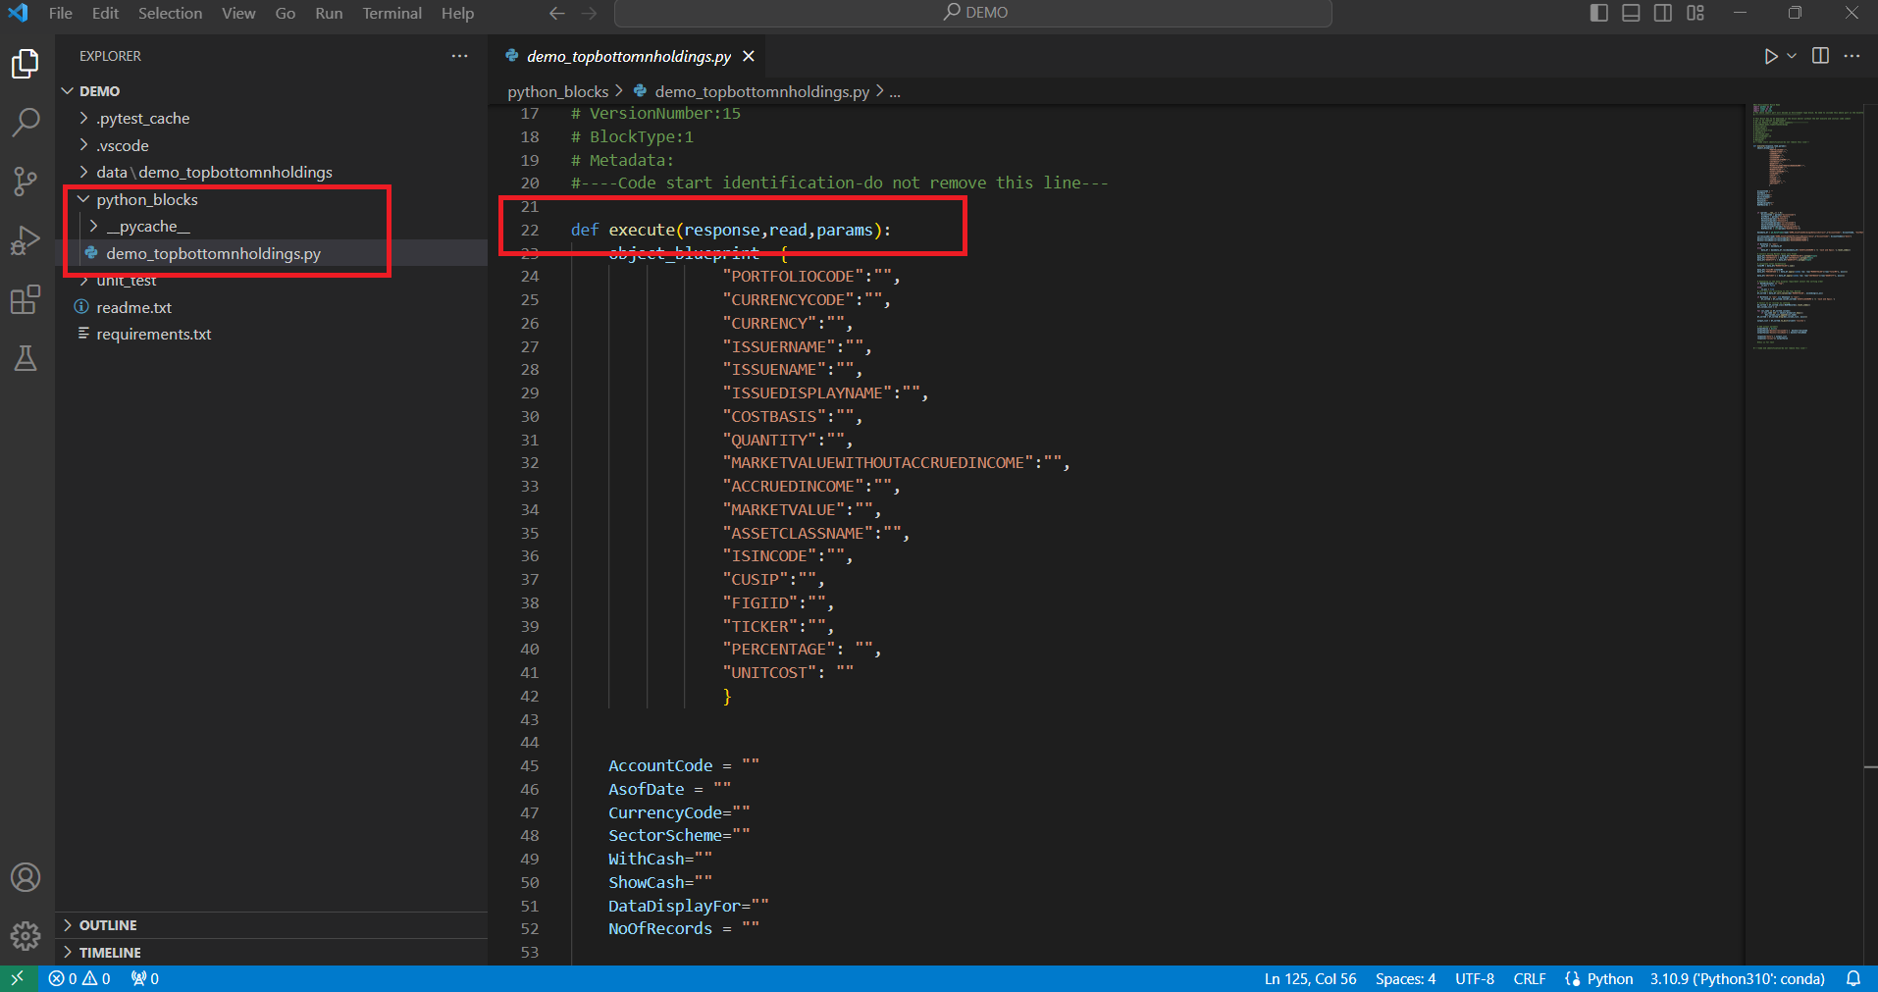Open the Search view icon

click(x=26, y=123)
